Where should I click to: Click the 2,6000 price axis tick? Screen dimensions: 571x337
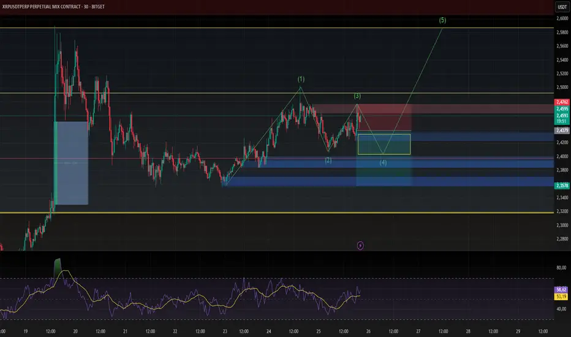coord(562,18)
